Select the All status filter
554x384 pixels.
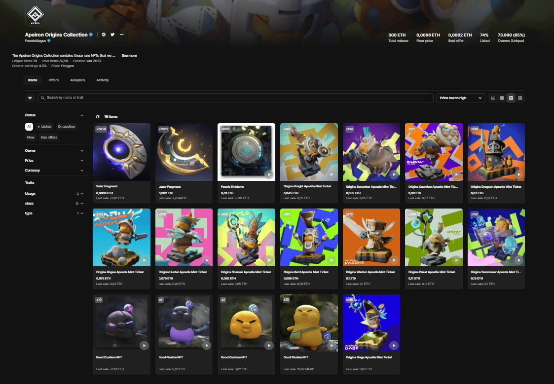[29, 126]
